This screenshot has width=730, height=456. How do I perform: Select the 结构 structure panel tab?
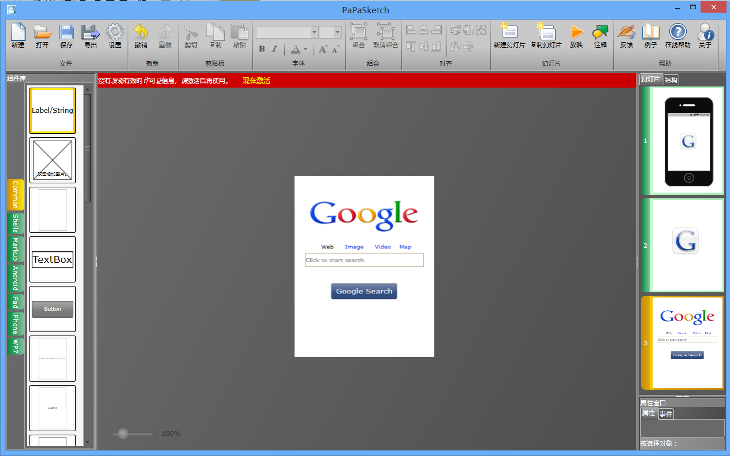coord(671,80)
